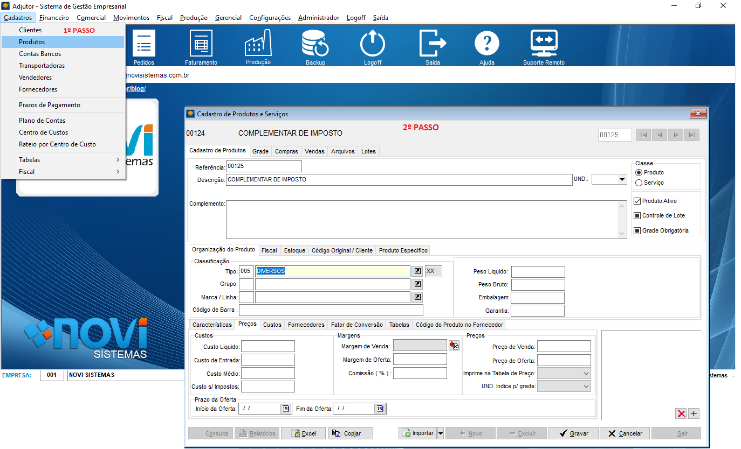Click icon beside Margem de Venda field
Viewport: 741px width, 449px height.
[x=454, y=346]
